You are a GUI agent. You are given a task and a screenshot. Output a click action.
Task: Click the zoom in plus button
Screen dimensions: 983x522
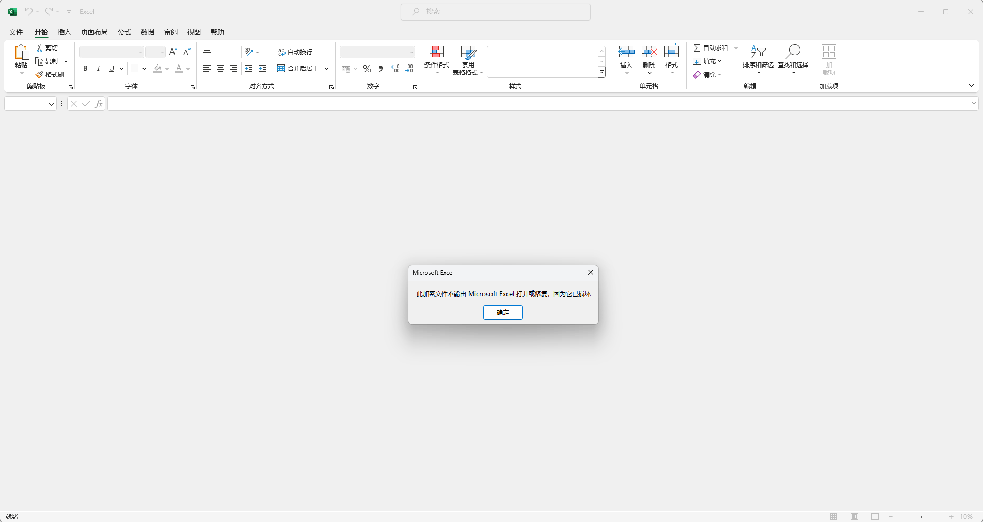(x=951, y=516)
